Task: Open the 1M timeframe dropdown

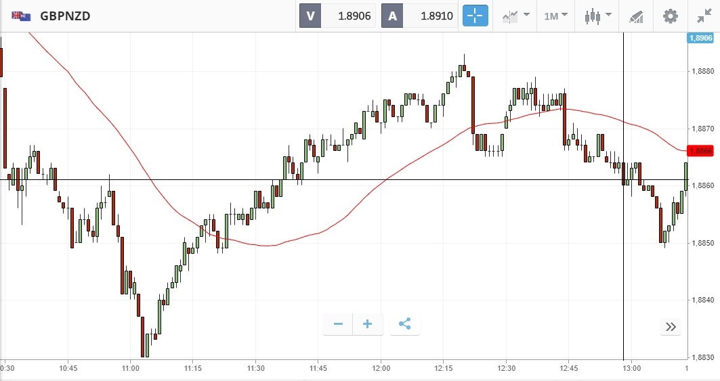Action: click(556, 16)
